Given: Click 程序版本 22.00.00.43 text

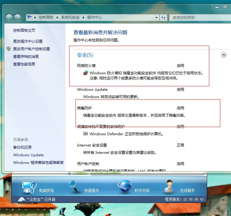Looking at the screenshot, I should point(184,199).
